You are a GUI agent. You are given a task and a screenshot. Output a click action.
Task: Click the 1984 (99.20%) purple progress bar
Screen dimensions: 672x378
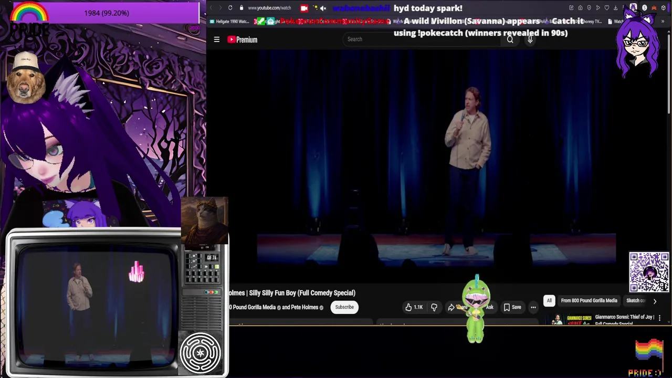(107, 13)
